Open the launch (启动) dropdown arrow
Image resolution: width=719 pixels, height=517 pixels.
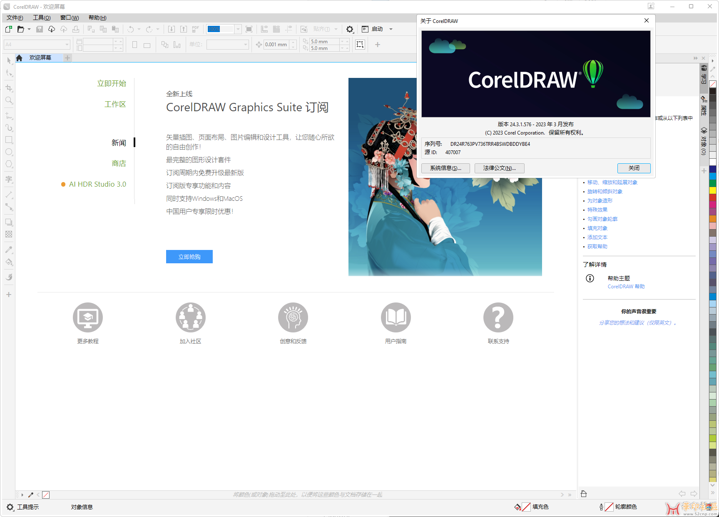click(x=391, y=29)
